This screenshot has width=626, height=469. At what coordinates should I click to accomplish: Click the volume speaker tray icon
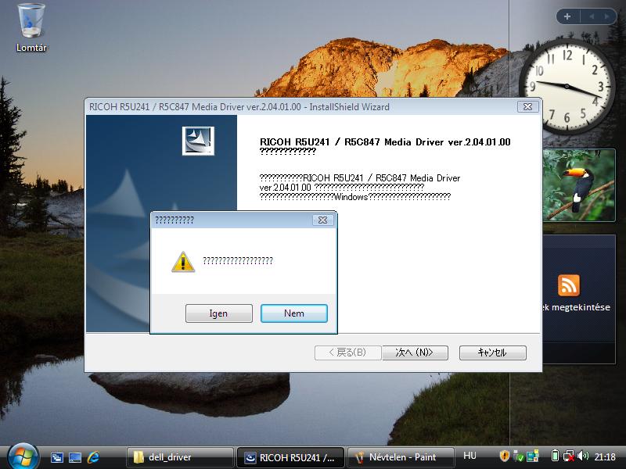[x=582, y=456]
